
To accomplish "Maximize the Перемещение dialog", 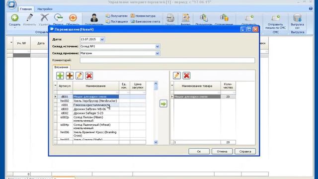I will (249, 29).
